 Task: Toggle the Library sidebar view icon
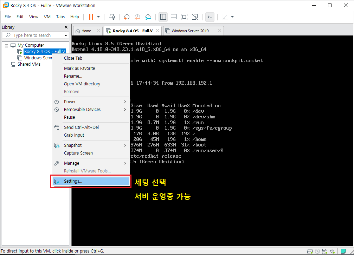163,17
